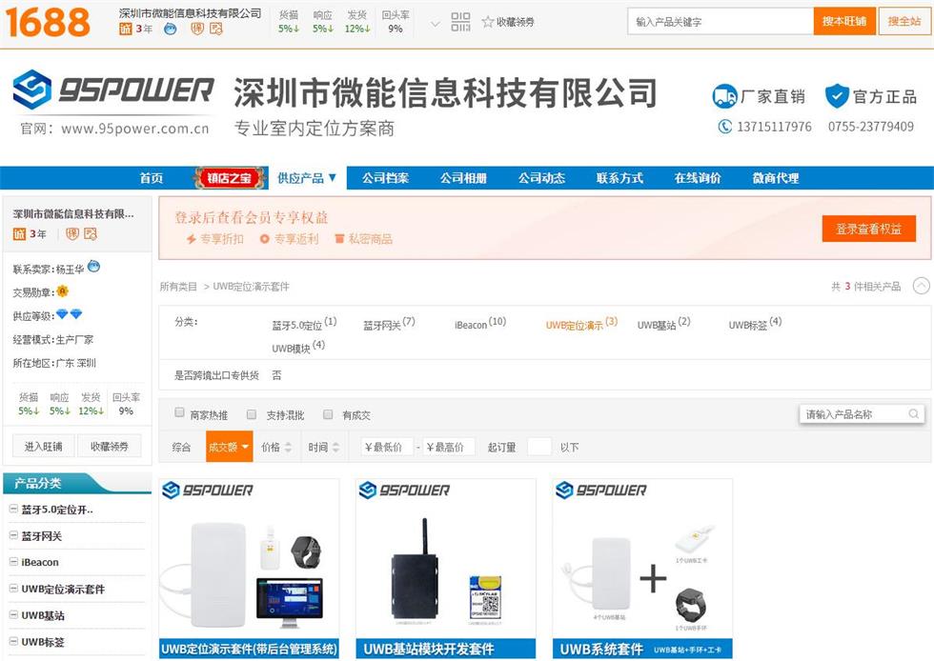Enable the 商家热推 checkbox
The width and height of the screenshot is (934, 661).
click(x=179, y=412)
